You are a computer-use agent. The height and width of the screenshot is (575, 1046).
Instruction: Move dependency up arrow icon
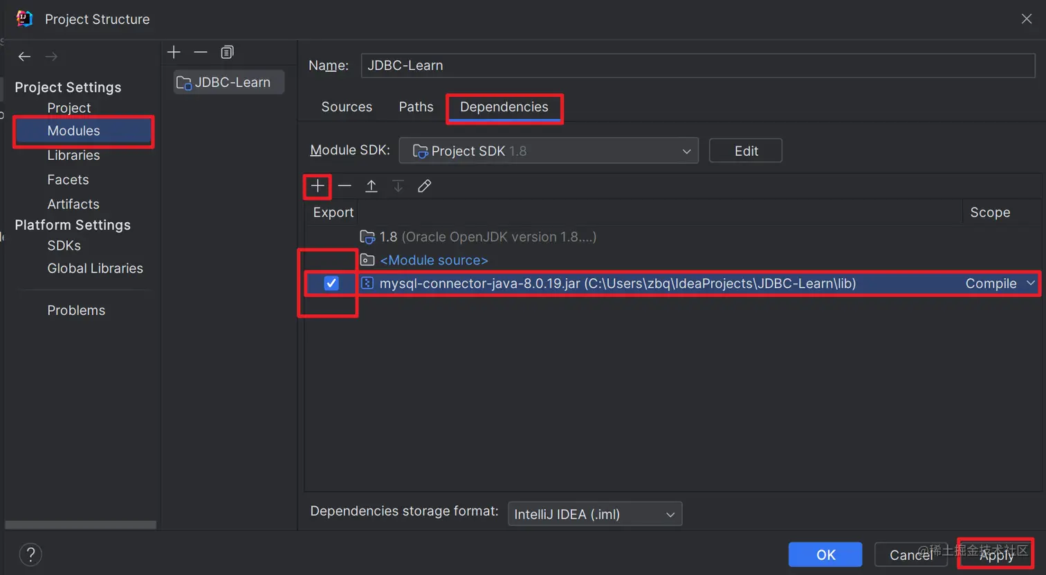[371, 186]
